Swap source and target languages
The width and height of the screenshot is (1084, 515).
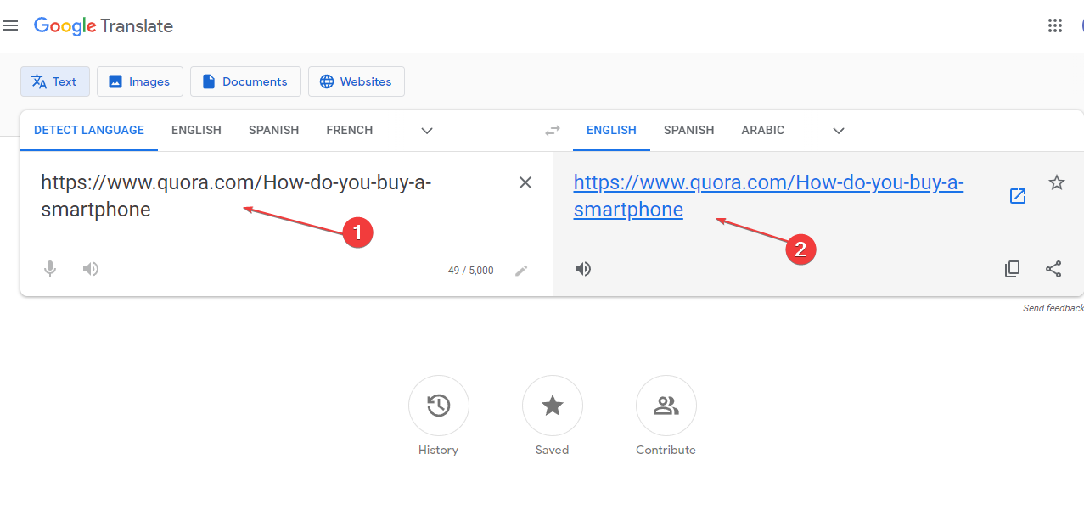553,131
